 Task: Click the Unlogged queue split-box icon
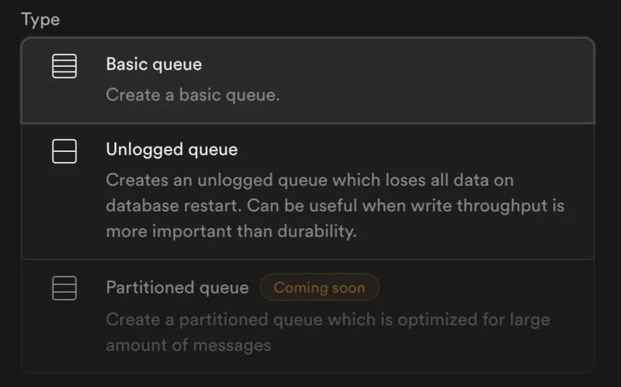tap(64, 151)
